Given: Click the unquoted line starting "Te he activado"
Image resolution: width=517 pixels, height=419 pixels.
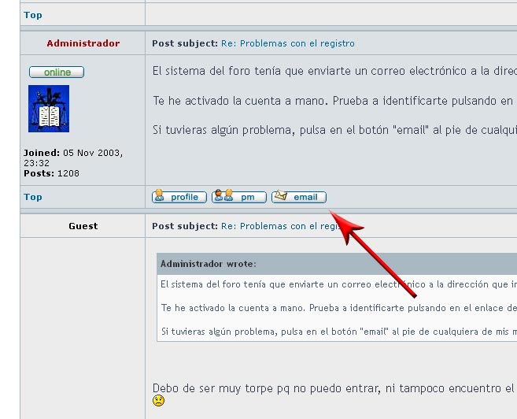Looking at the screenshot, I should pyautogui.click(x=331, y=102).
